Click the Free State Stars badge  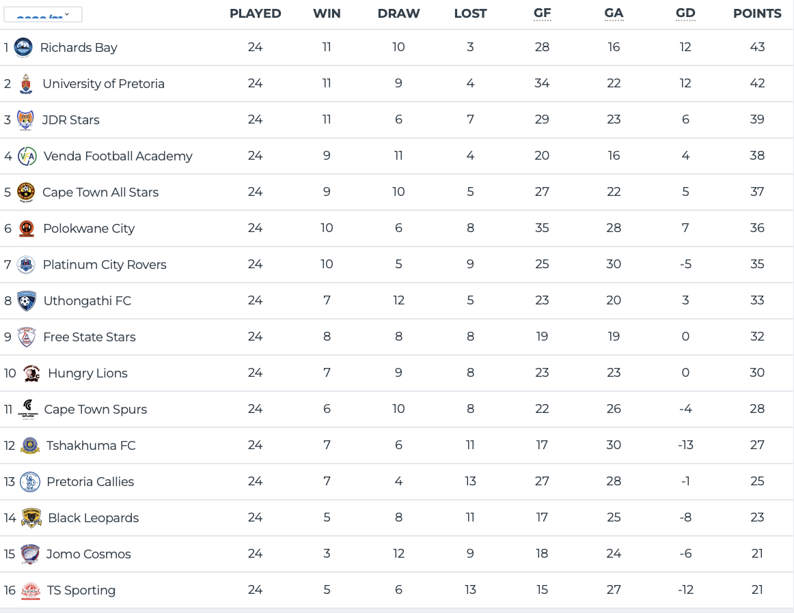[27, 337]
